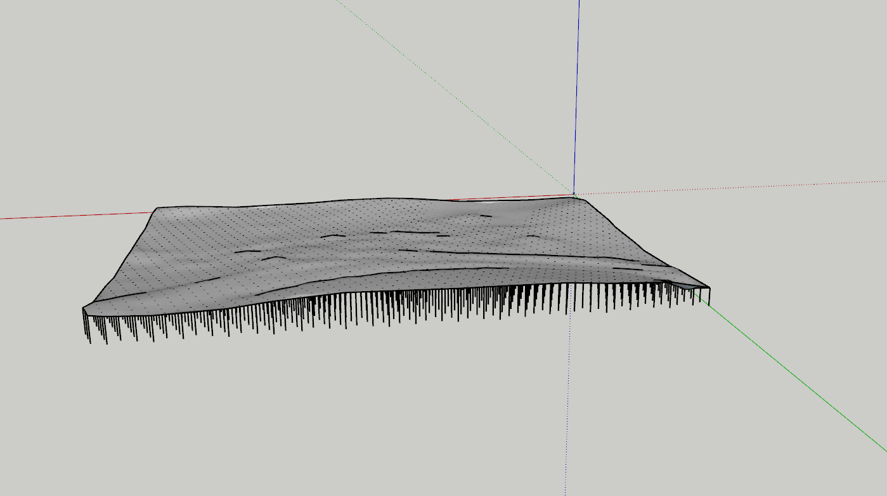Click the left boundary edge of the terrain
The width and height of the screenshot is (887, 496).
tap(120, 258)
